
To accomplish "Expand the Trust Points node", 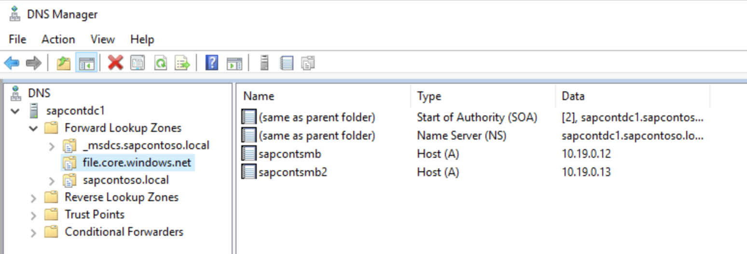I will 33,215.
